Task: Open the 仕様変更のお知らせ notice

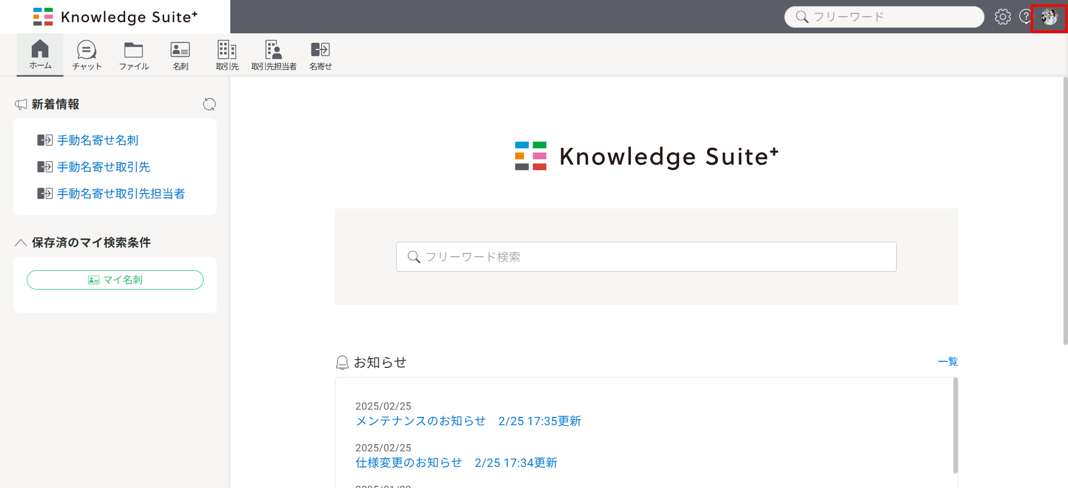Action: point(456,462)
